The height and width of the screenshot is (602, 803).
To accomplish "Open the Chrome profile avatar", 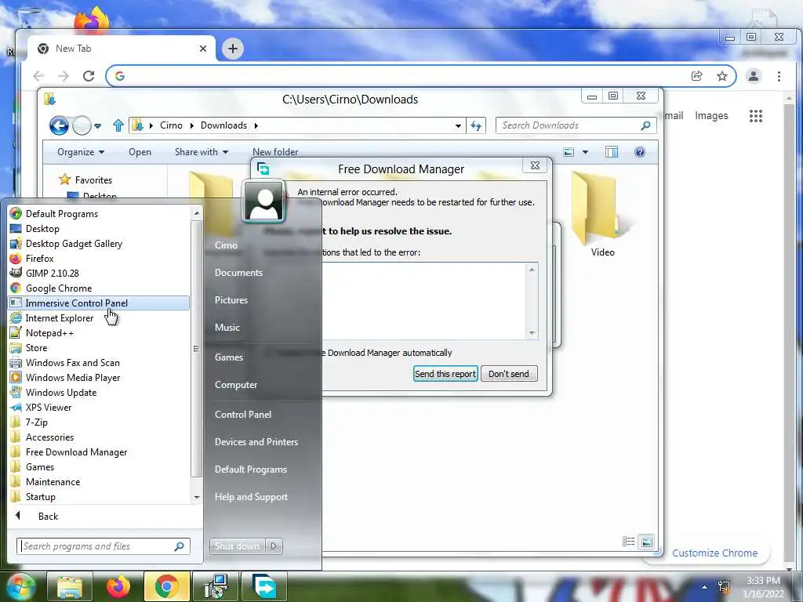I will (x=754, y=76).
